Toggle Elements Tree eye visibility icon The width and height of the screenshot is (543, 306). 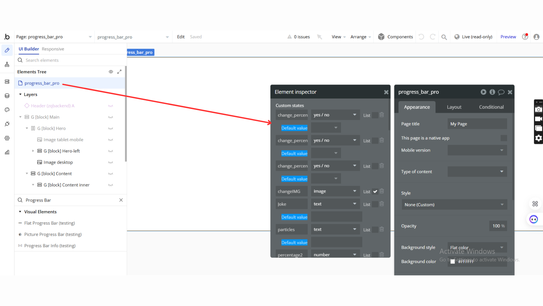111,72
